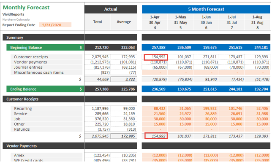272x164 pixels.
Task: Click the Total column header
Action: pyautogui.click(x=98, y=22)
